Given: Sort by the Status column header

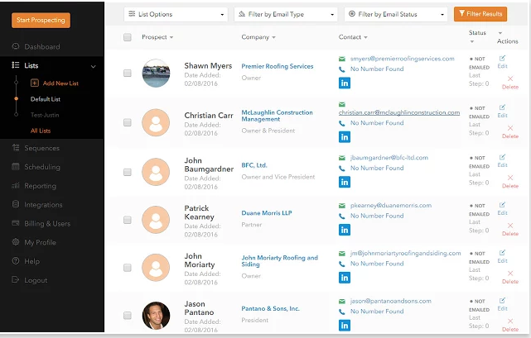Looking at the screenshot, I should tap(477, 36).
